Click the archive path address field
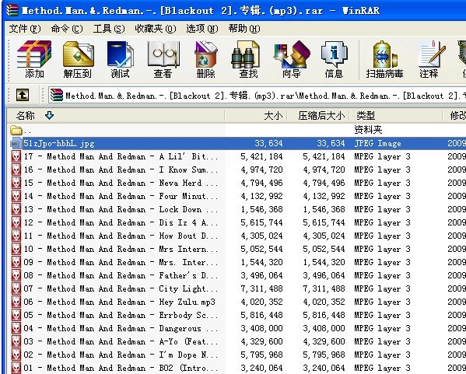This screenshot has width=466, height=374. coord(258,96)
